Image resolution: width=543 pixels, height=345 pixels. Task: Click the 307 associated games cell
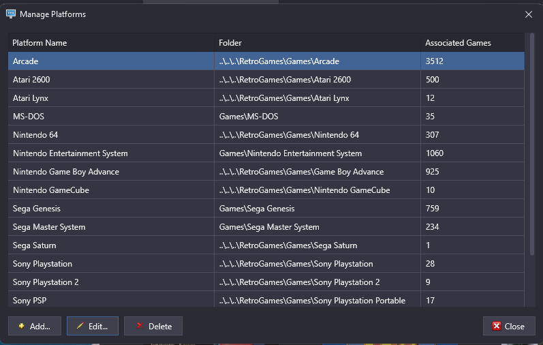pos(472,134)
